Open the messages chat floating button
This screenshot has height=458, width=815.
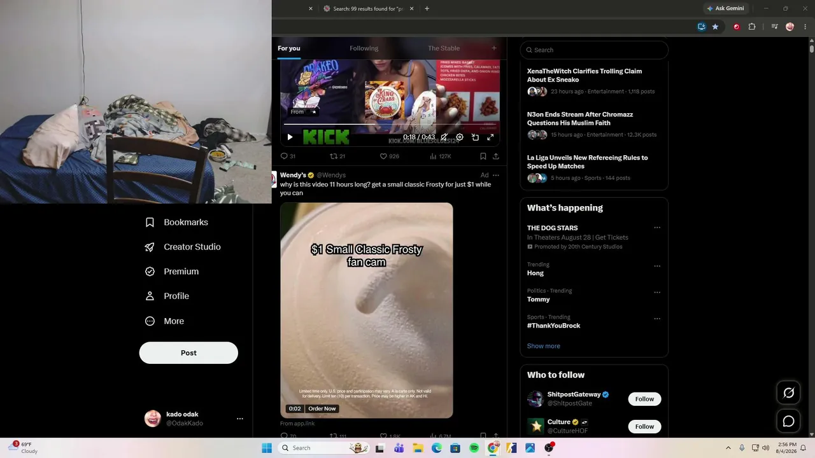click(788, 421)
